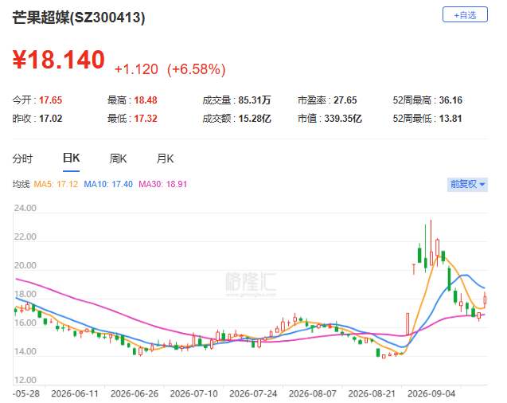Click the 最高 value 18.48

point(146,100)
